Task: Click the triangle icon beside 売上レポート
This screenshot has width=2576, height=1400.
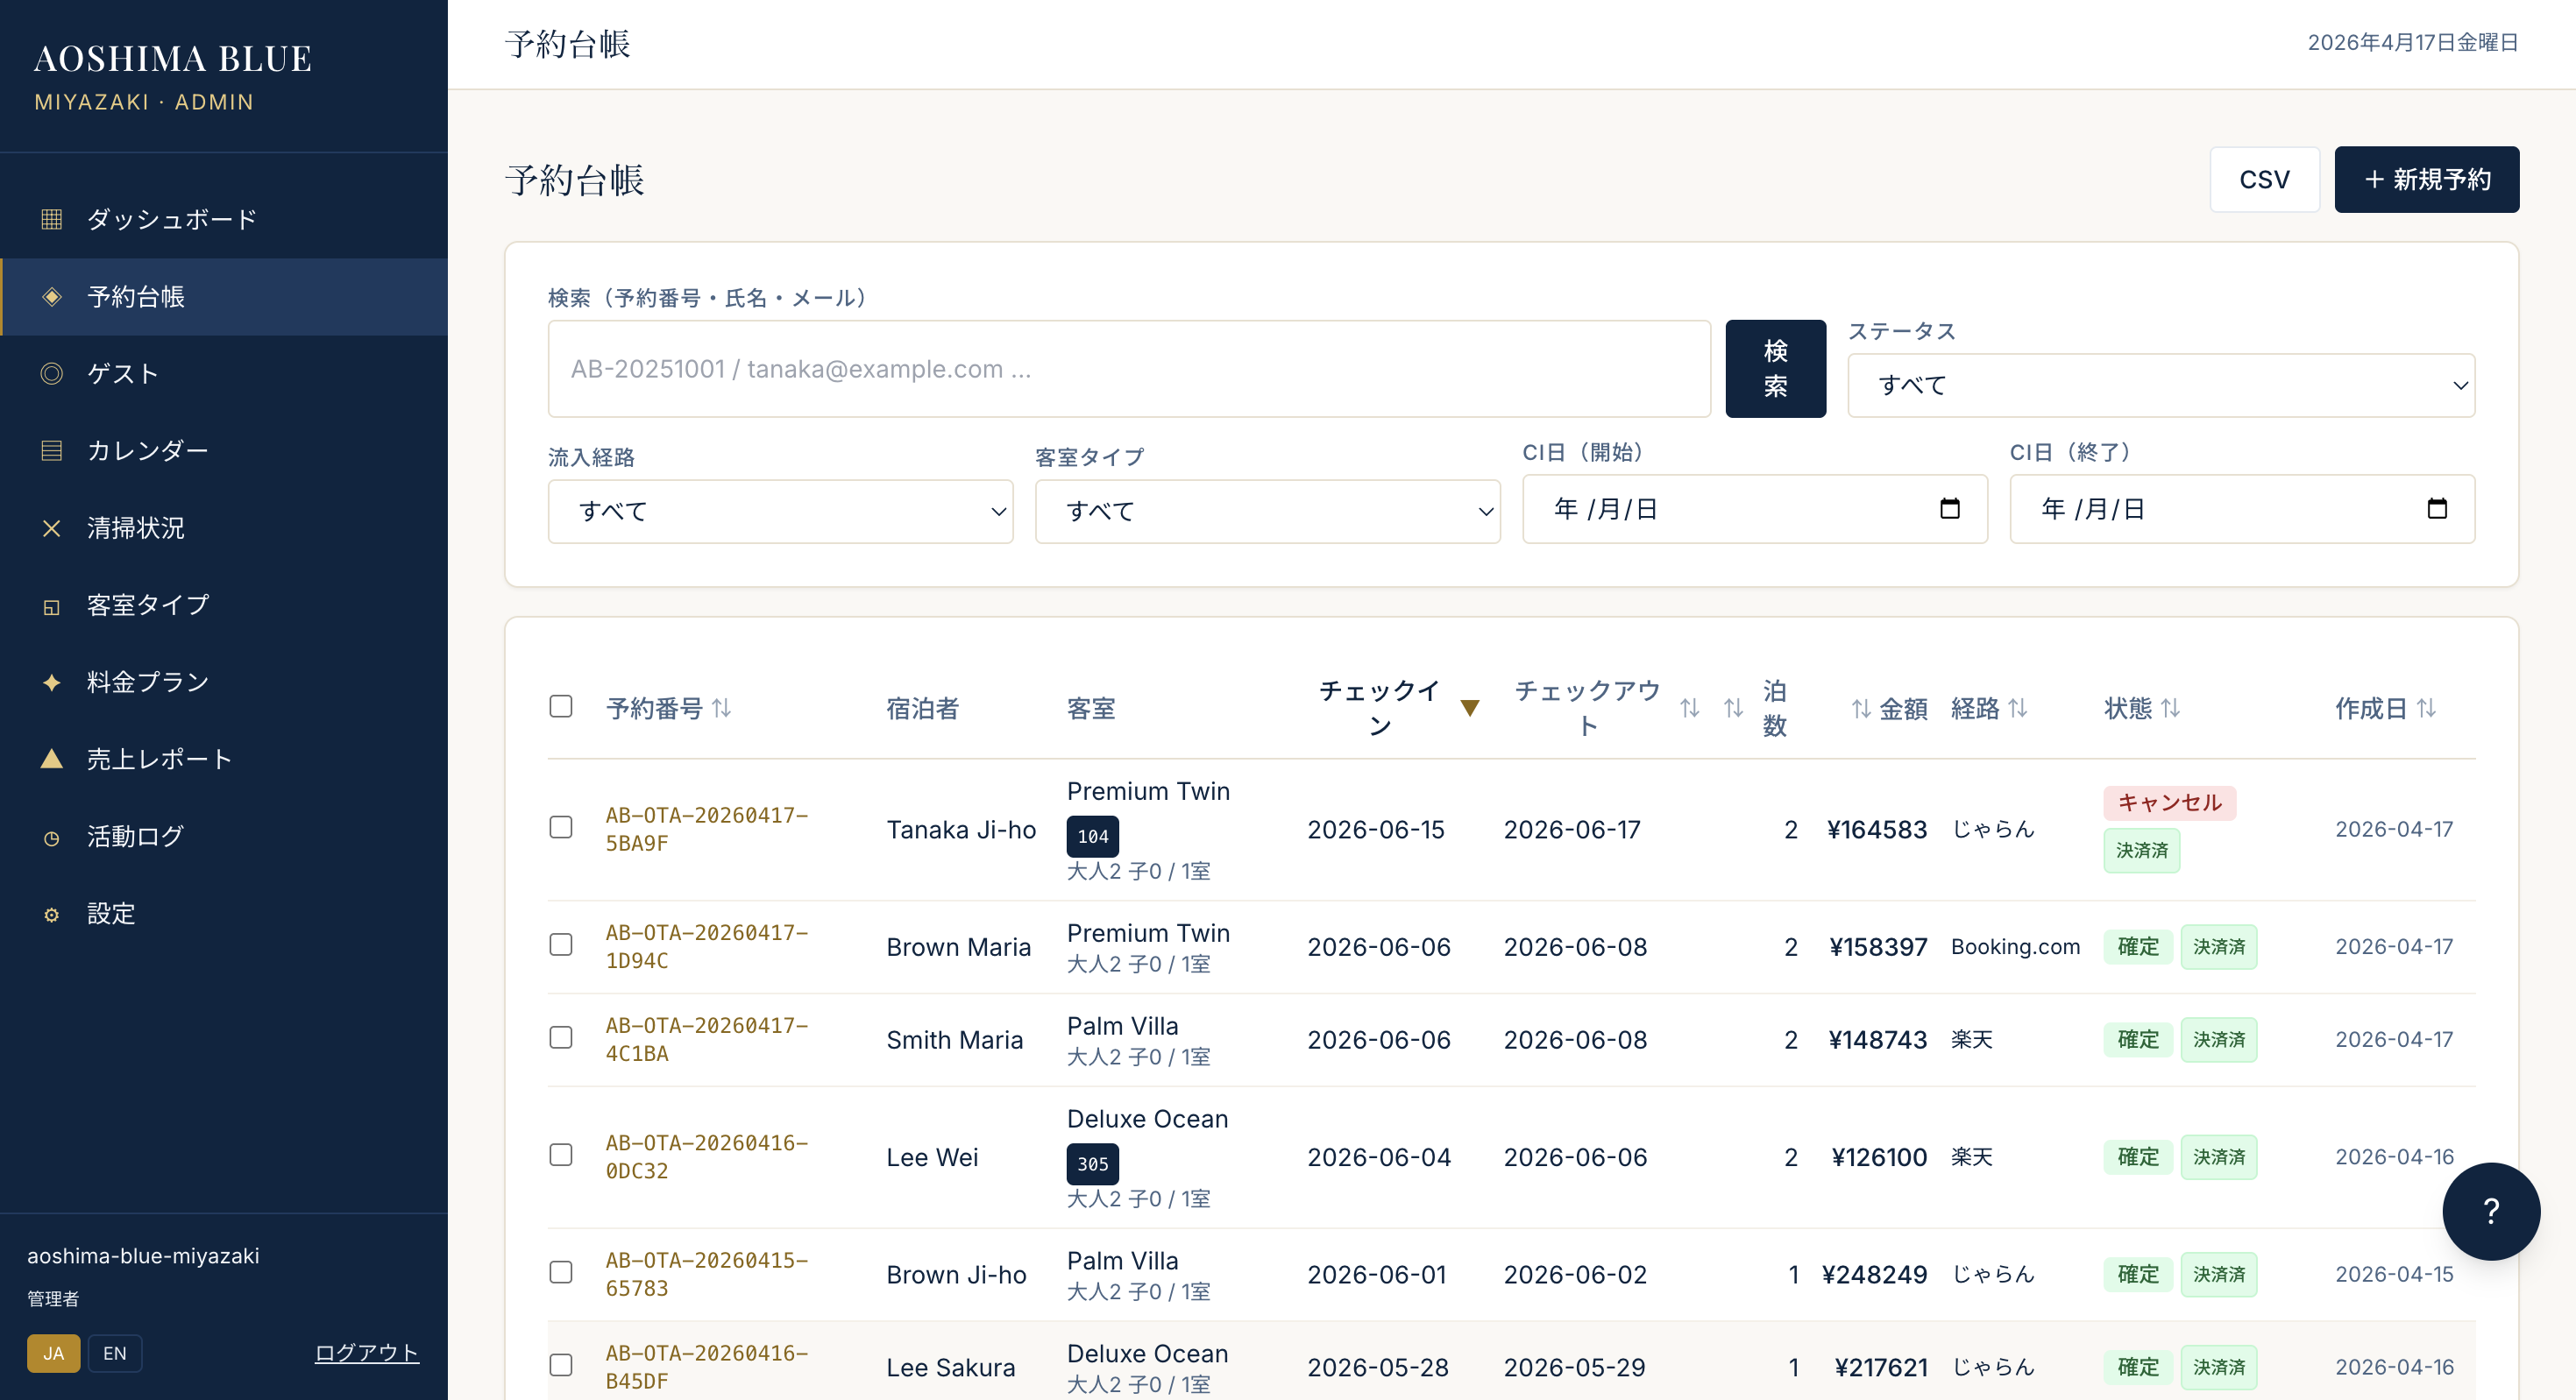Action: [51, 760]
